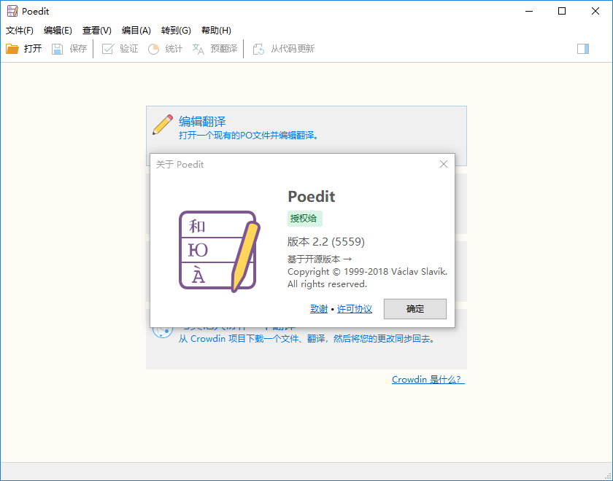
Task: Click the Poedit logo in the About dialog
Action: click(x=220, y=251)
